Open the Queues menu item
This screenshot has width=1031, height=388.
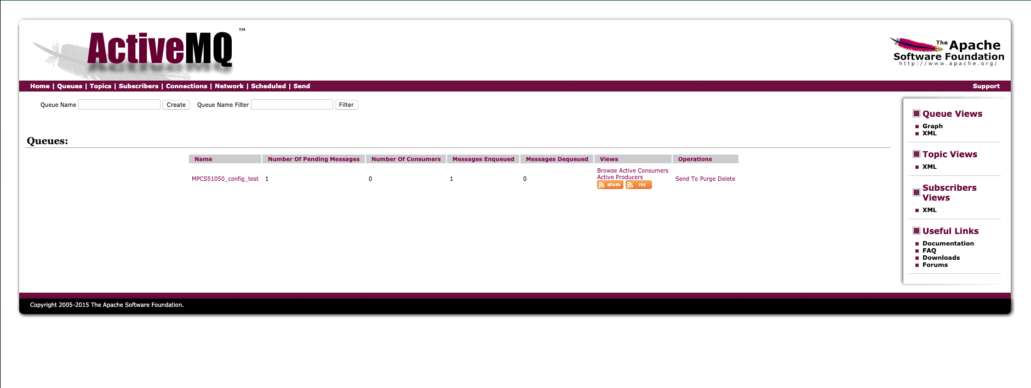[x=70, y=87]
